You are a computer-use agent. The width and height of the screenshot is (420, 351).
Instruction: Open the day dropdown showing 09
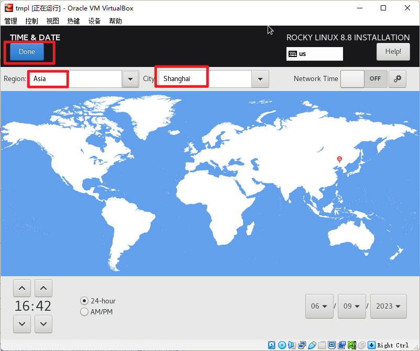352,306
